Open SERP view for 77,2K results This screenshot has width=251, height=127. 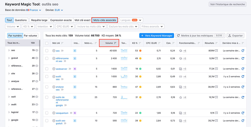tap(217, 69)
